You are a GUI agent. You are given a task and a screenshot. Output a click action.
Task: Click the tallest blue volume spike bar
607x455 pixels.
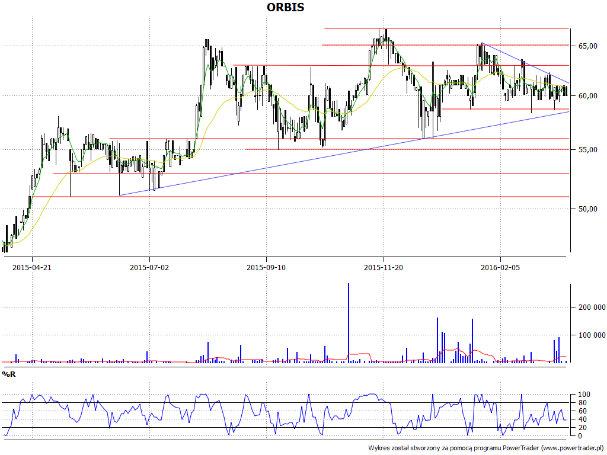point(349,323)
